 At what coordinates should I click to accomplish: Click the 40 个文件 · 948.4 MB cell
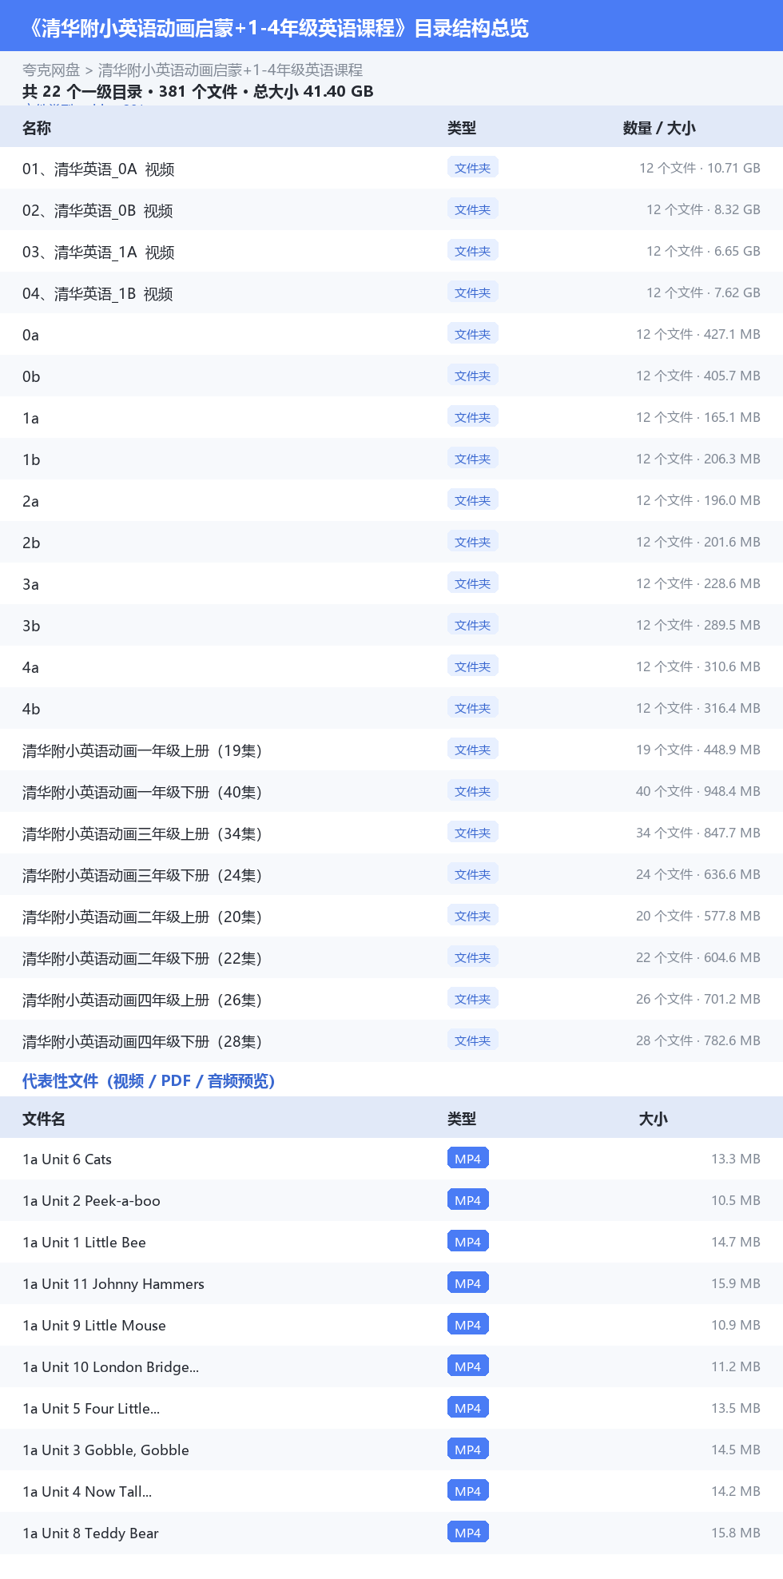(698, 791)
